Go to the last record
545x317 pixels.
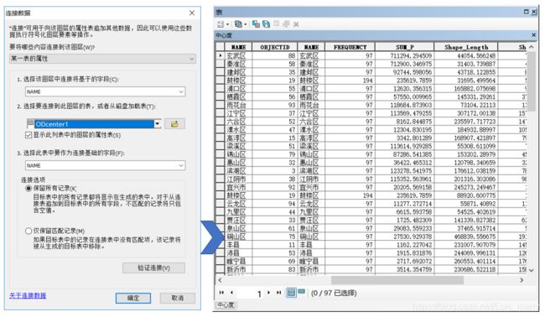pos(278,293)
